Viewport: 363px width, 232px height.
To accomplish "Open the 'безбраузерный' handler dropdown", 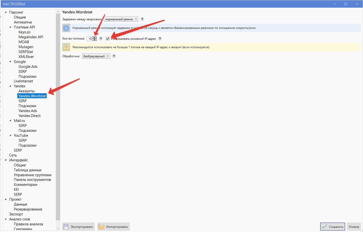I will tap(96, 56).
